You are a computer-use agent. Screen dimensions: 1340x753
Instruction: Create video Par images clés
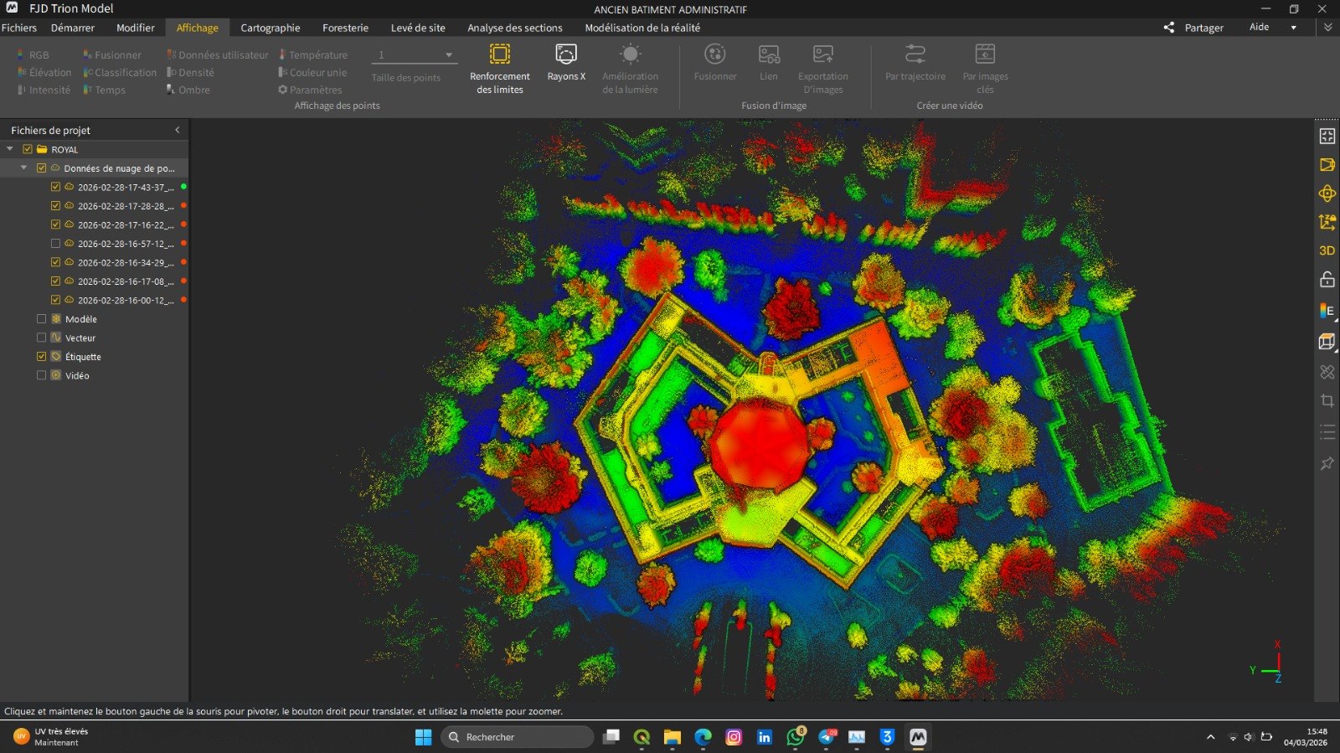point(986,70)
